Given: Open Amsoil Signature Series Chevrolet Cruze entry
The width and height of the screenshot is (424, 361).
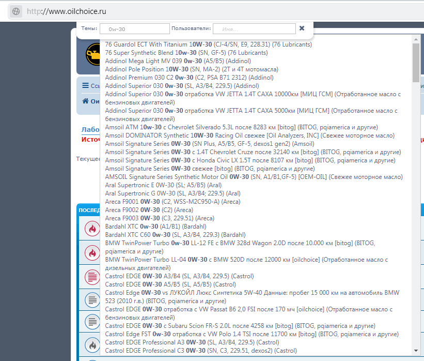Looking at the screenshot, I should 253,152.
